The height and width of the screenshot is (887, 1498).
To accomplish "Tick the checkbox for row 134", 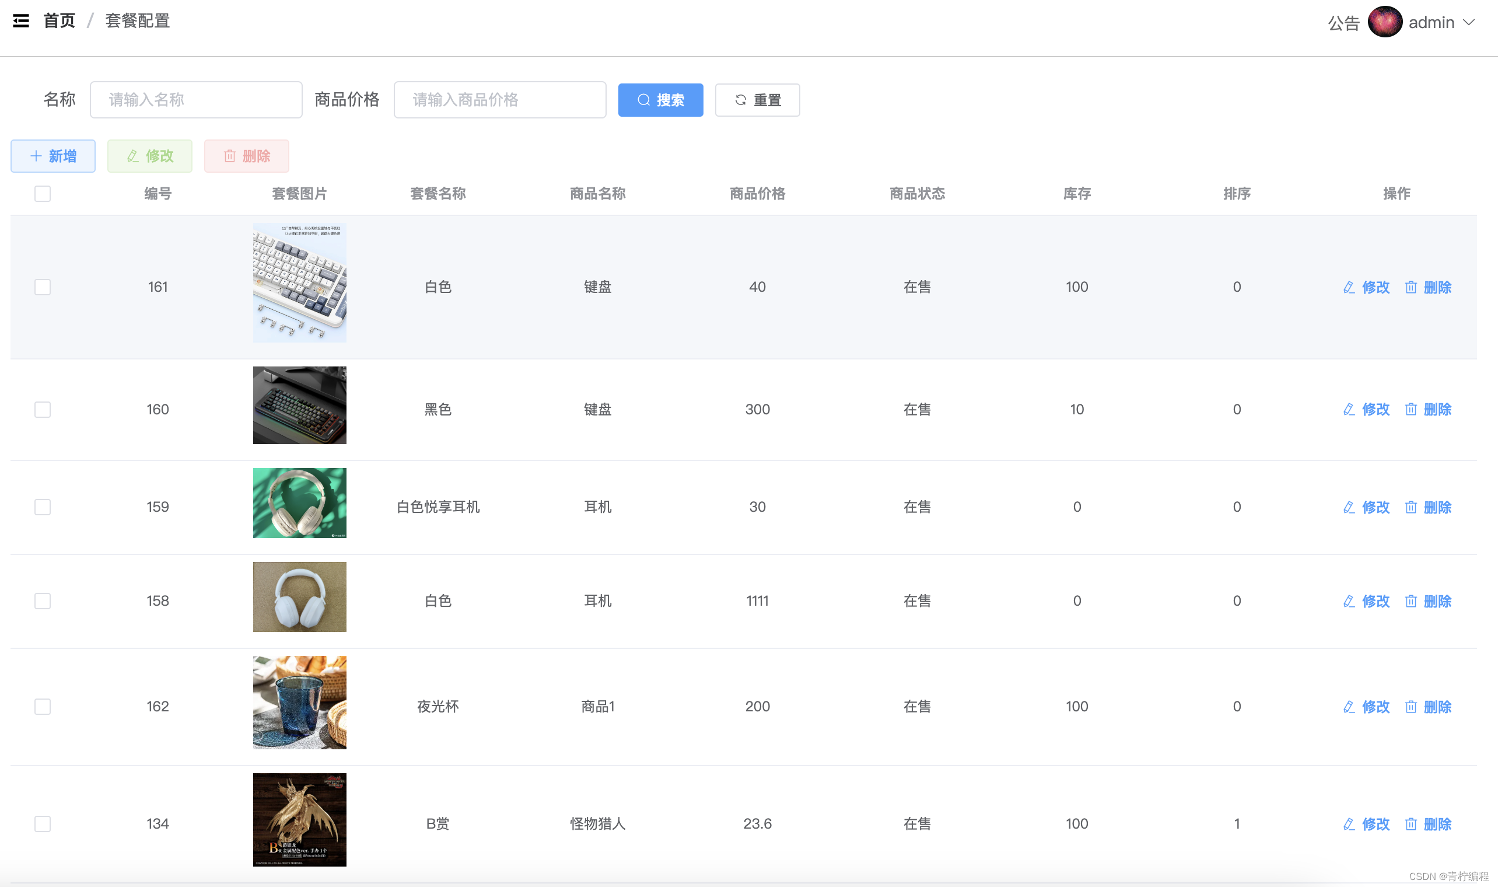I will tap(43, 824).
